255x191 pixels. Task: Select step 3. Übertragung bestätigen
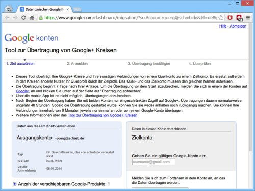tap(149, 64)
